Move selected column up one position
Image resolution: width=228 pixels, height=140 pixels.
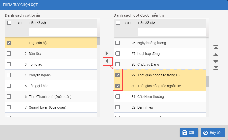[x=216, y=55]
